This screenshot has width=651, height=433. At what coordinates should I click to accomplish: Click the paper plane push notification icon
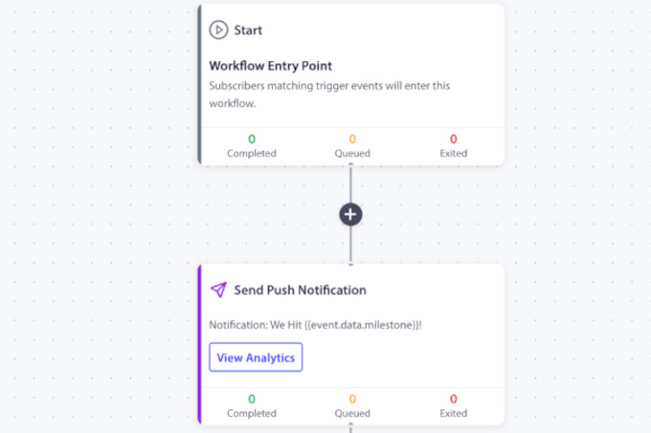coord(219,290)
